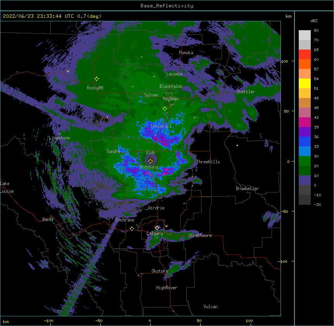
Task: Click the -50 tick on the vertical axis
Action: click(284, 211)
